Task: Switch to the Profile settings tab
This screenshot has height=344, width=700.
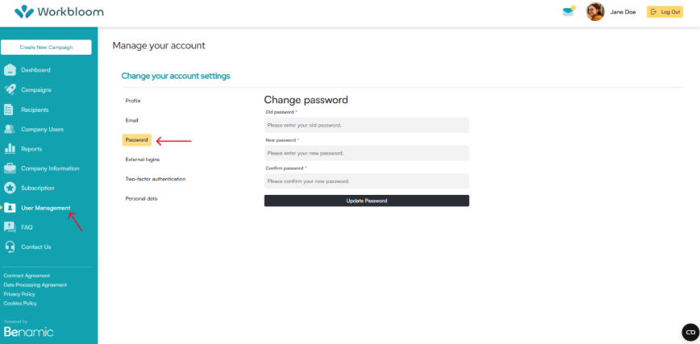Action: pos(133,101)
